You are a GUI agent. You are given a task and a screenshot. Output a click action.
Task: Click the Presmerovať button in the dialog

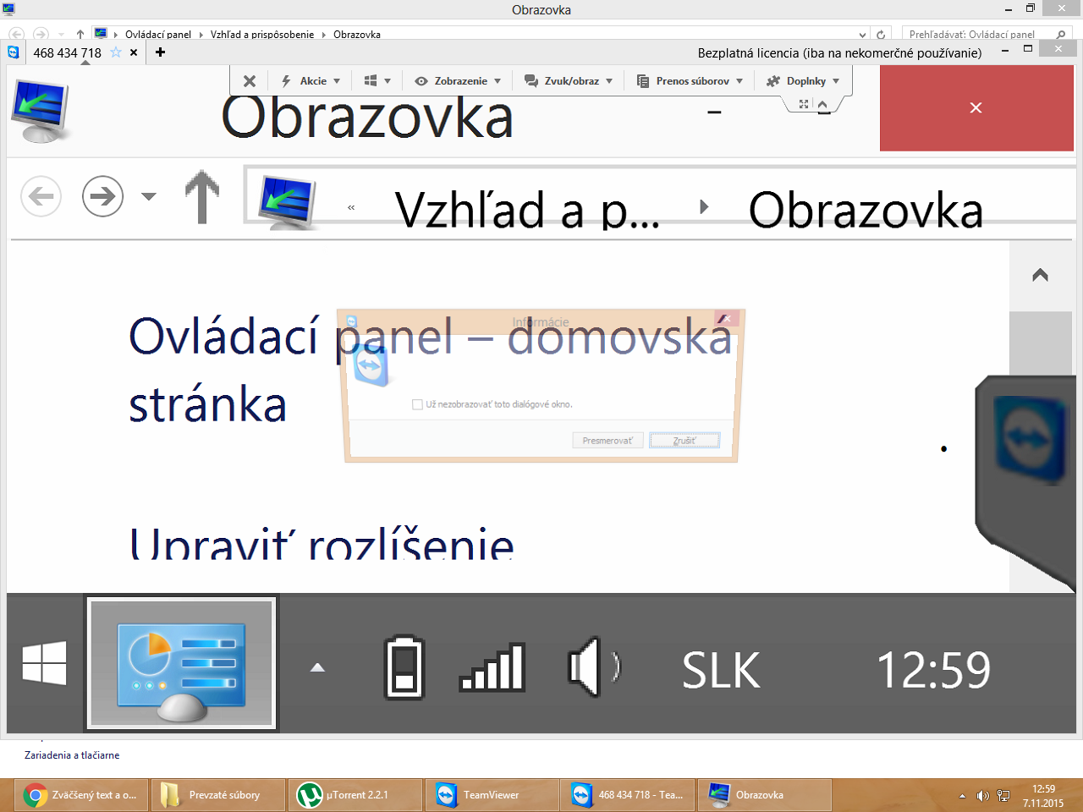click(x=607, y=441)
